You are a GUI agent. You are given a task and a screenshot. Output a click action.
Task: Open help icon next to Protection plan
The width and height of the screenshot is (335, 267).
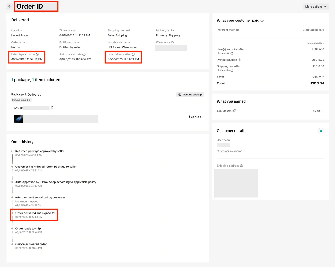[x=239, y=60]
